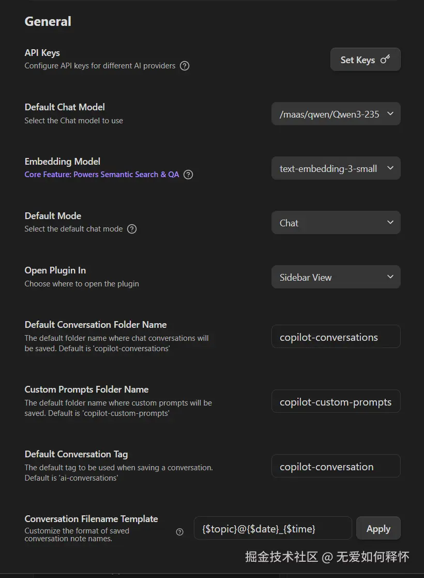Click the chevron on text-embedding-3-small selector
The image size is (424, 578).
[x=390, y=168]
